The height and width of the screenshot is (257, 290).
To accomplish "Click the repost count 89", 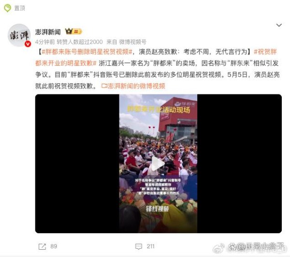I will 54,246.
